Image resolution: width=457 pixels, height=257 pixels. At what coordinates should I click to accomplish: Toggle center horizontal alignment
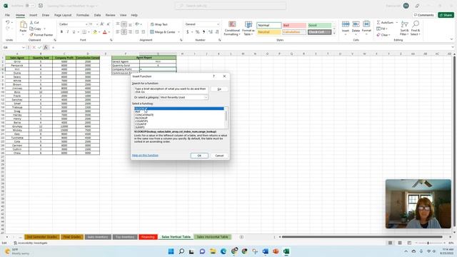124,31
